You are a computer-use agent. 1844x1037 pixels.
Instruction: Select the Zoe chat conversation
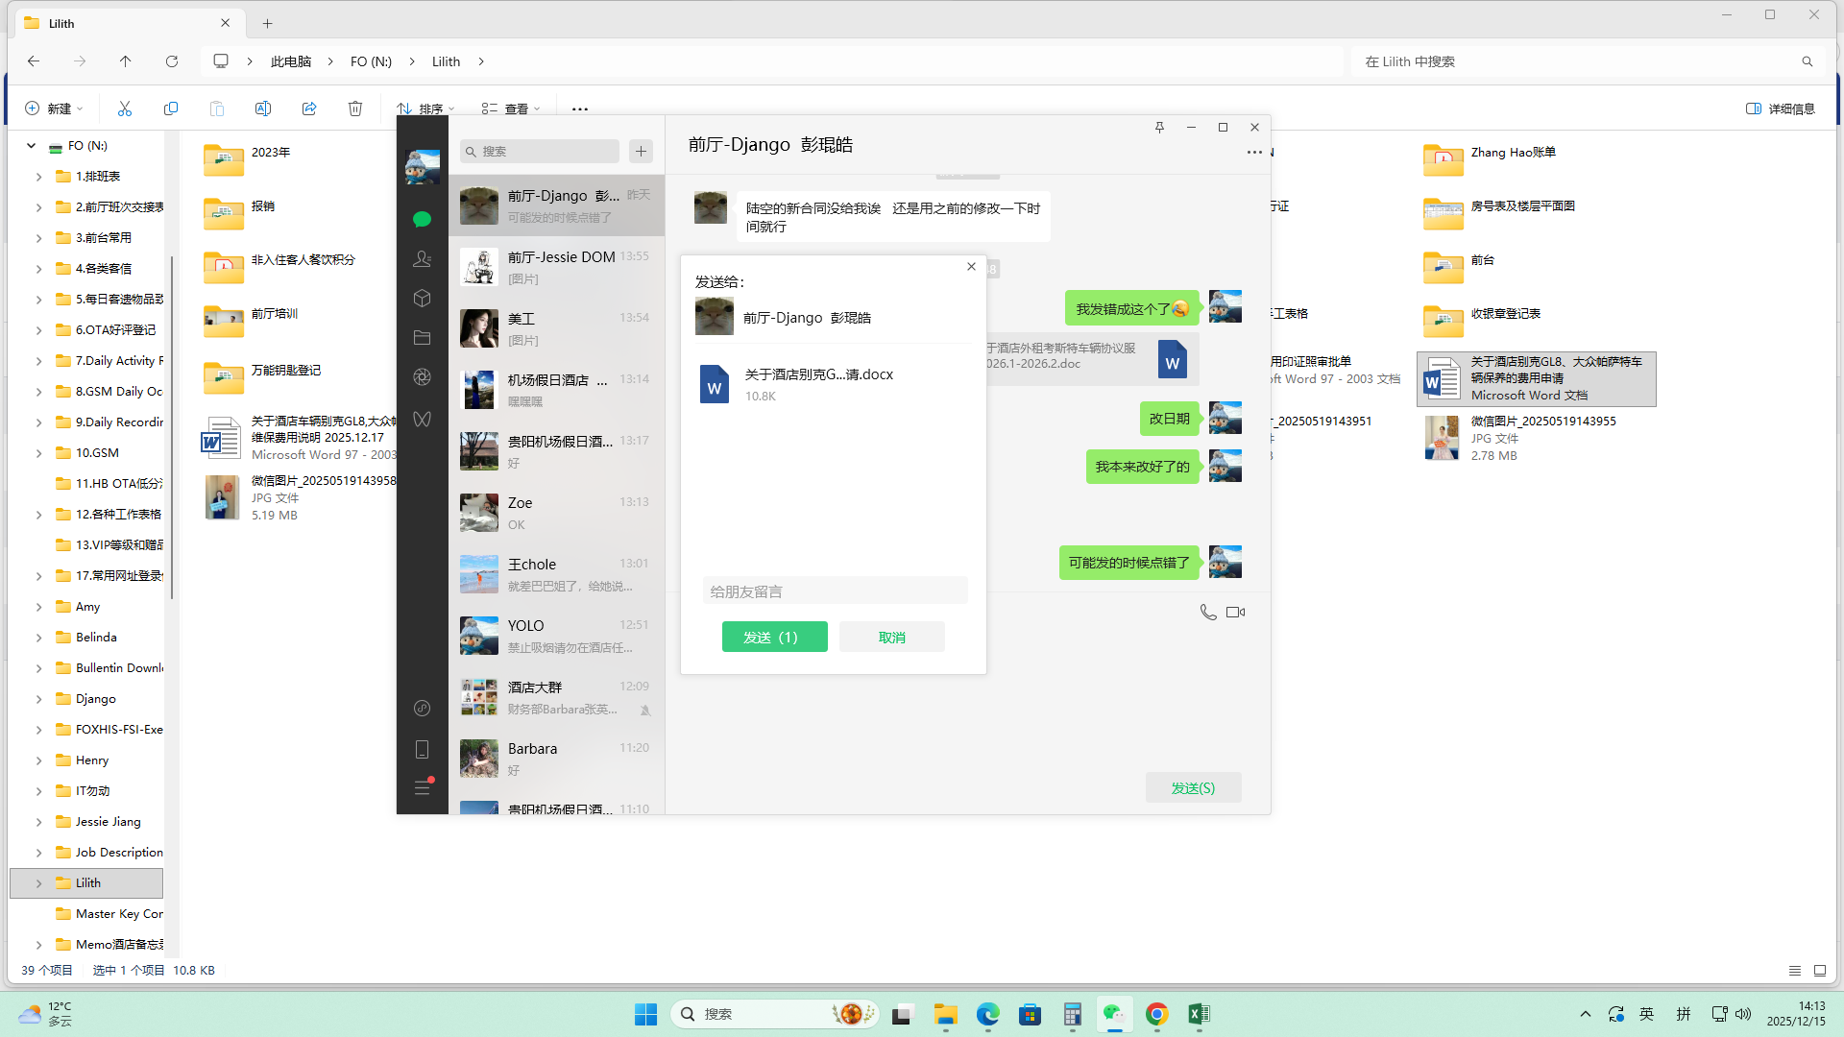click(x=556, y=513)
